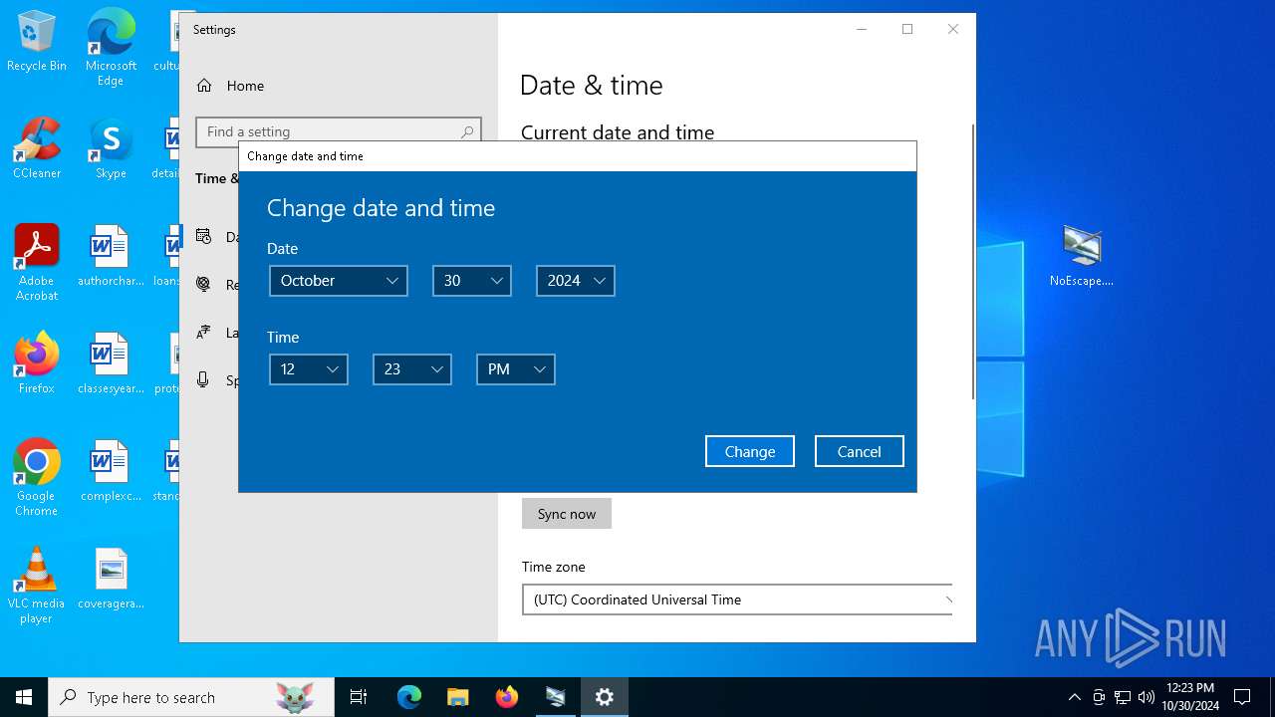This screenshot has width=1275, height=717.
Task: Focus the Find a setting field
Action: tap(339, 131)
